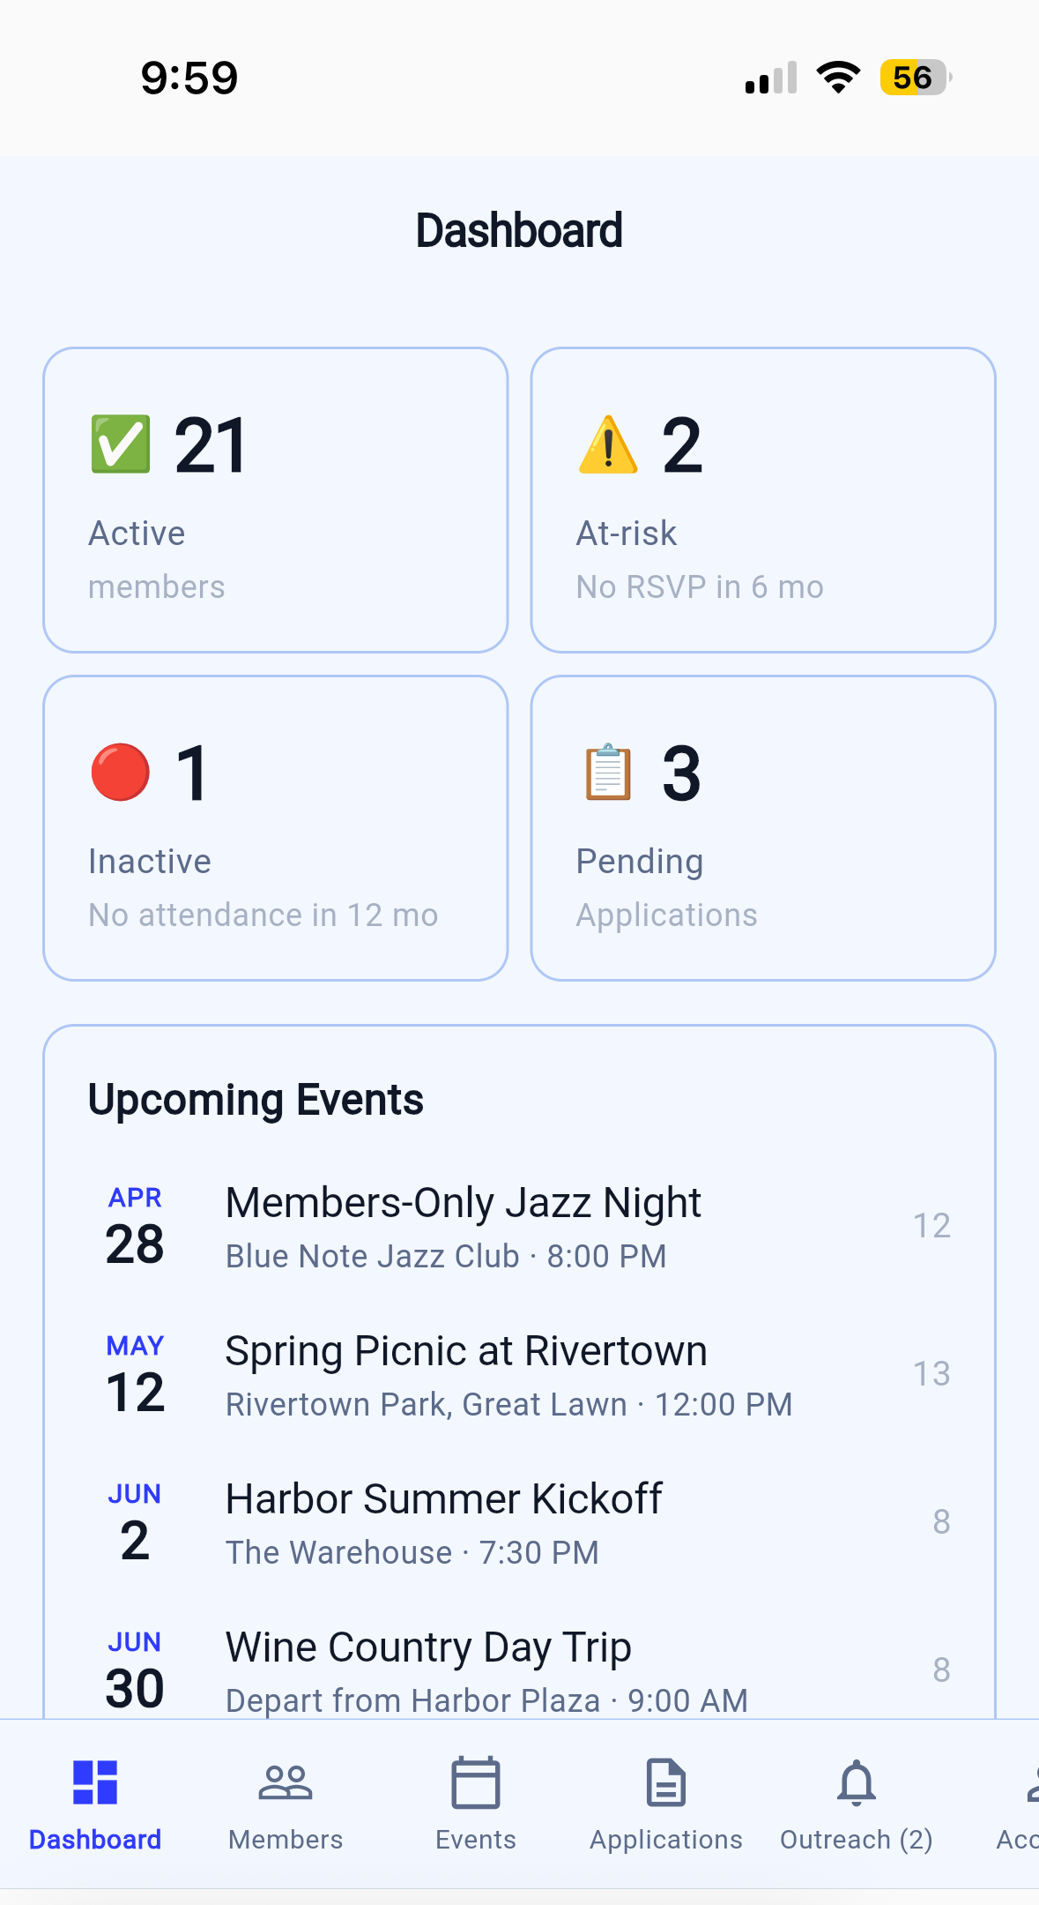
Task: Open the Applications document icon
Action: coord(665,1782)
